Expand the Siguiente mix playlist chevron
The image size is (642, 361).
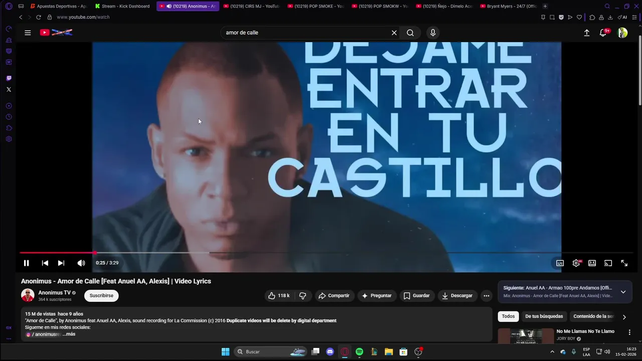pyautogui.click(x=623, y=292)
